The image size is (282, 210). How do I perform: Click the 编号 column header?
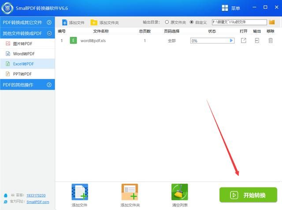(62, 31)
